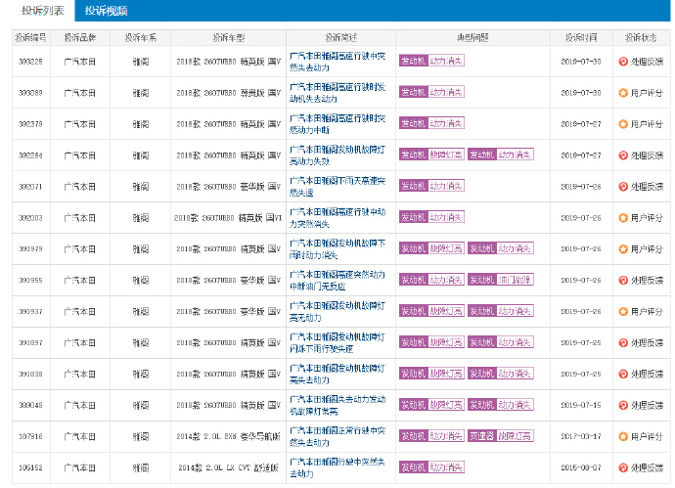Click the 投诉时间 column header

(580, 37)
